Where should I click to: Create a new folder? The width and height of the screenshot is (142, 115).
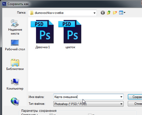click(115, 13)
